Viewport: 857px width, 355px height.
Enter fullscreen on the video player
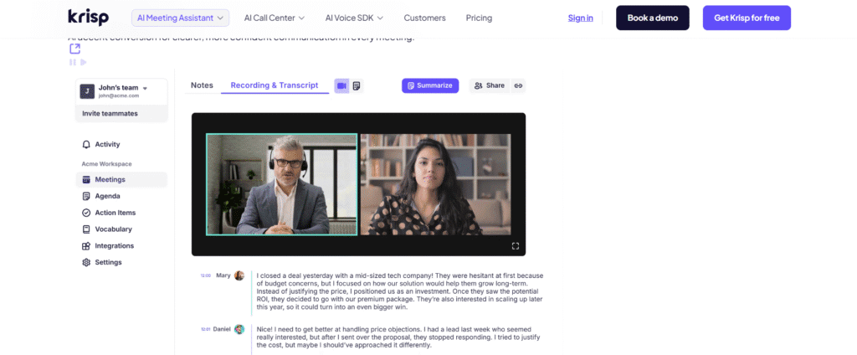tap(515, 246)
